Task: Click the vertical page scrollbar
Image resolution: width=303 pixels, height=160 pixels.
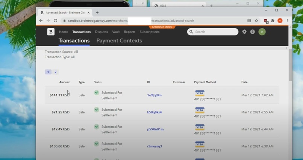Action: 290,65
